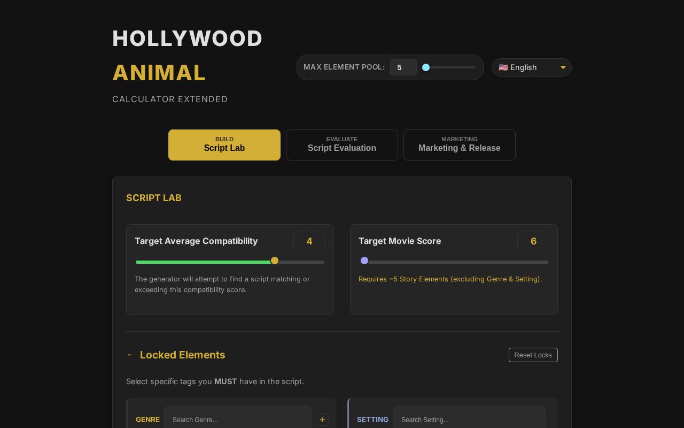Viewport: 684px width, 428px height.
Task: Click the Max Element Pool label
Action: 344,67
